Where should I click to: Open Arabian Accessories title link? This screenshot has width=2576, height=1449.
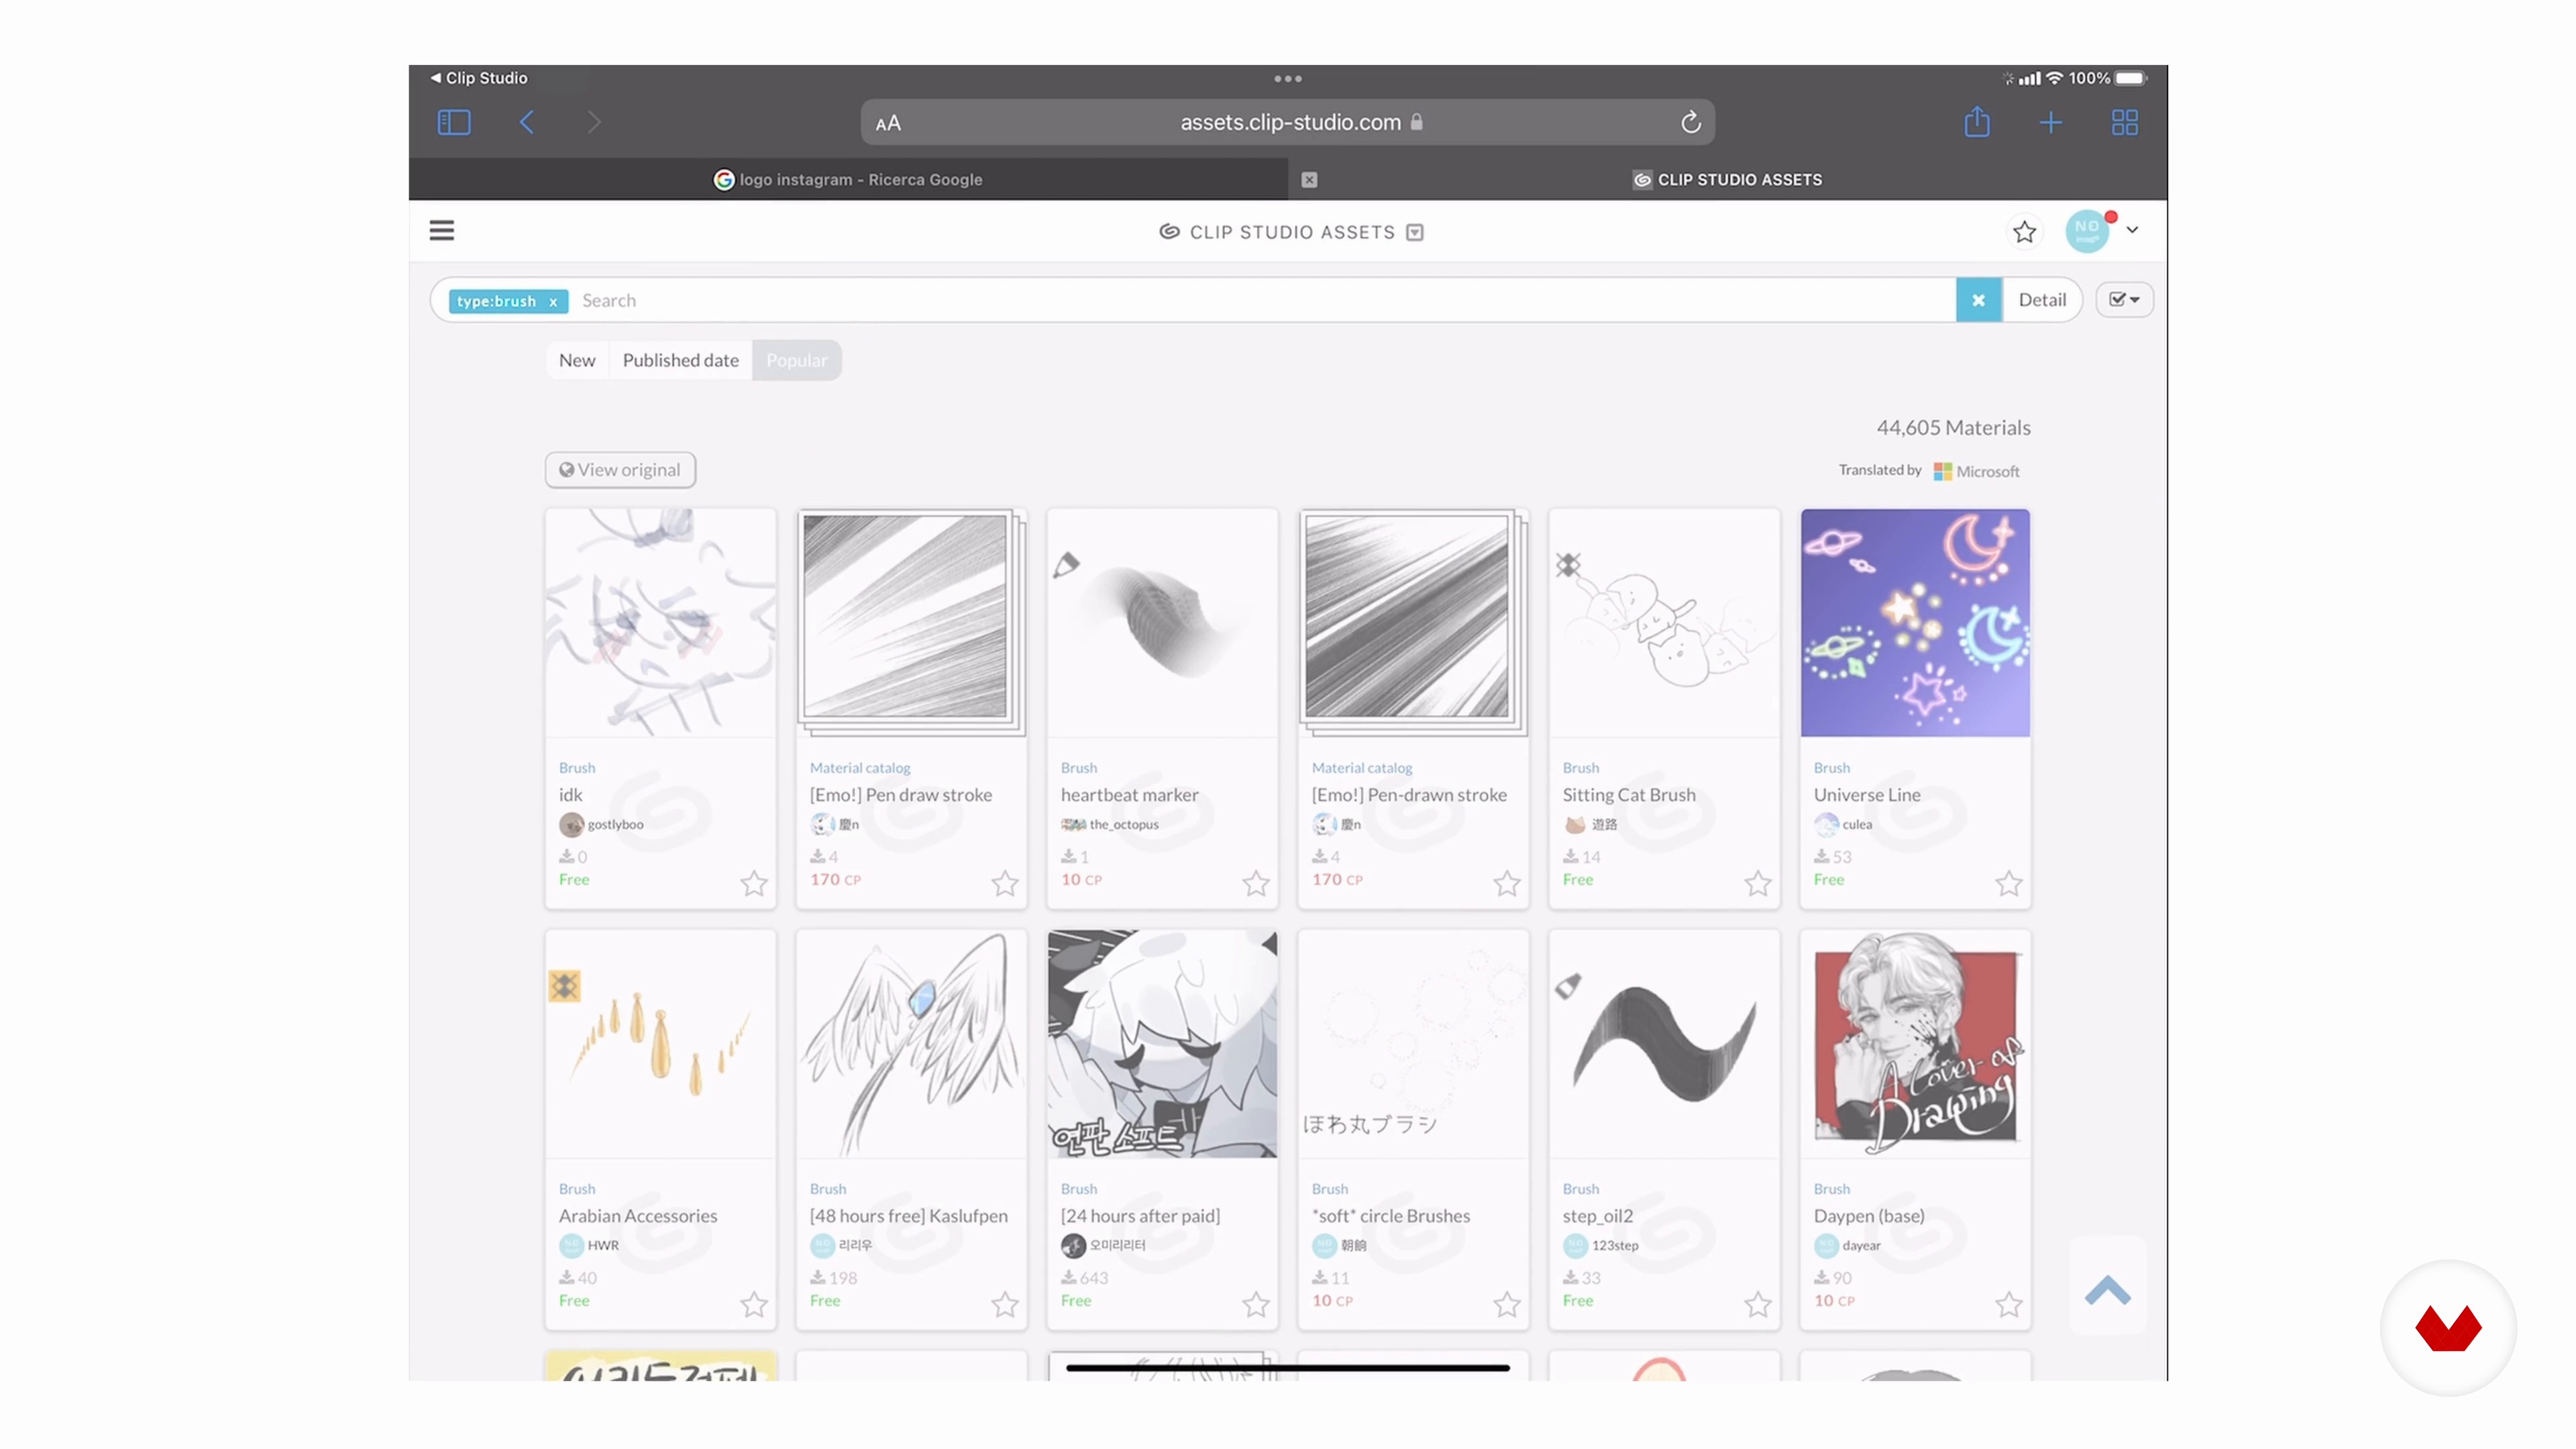pos(638,1216)
